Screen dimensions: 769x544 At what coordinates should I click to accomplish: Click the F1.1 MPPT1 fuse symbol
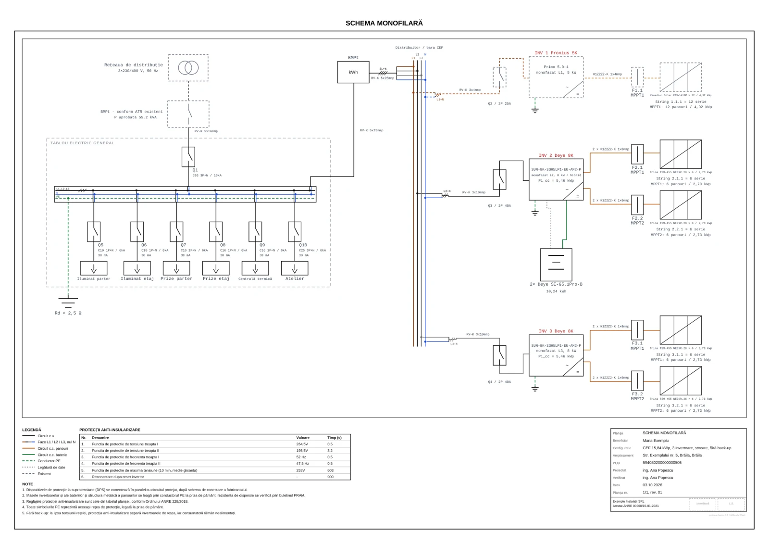[x=637, y=77]
